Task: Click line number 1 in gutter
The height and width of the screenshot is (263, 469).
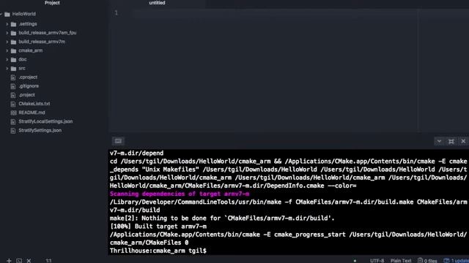Action: [x=116, y=13]
